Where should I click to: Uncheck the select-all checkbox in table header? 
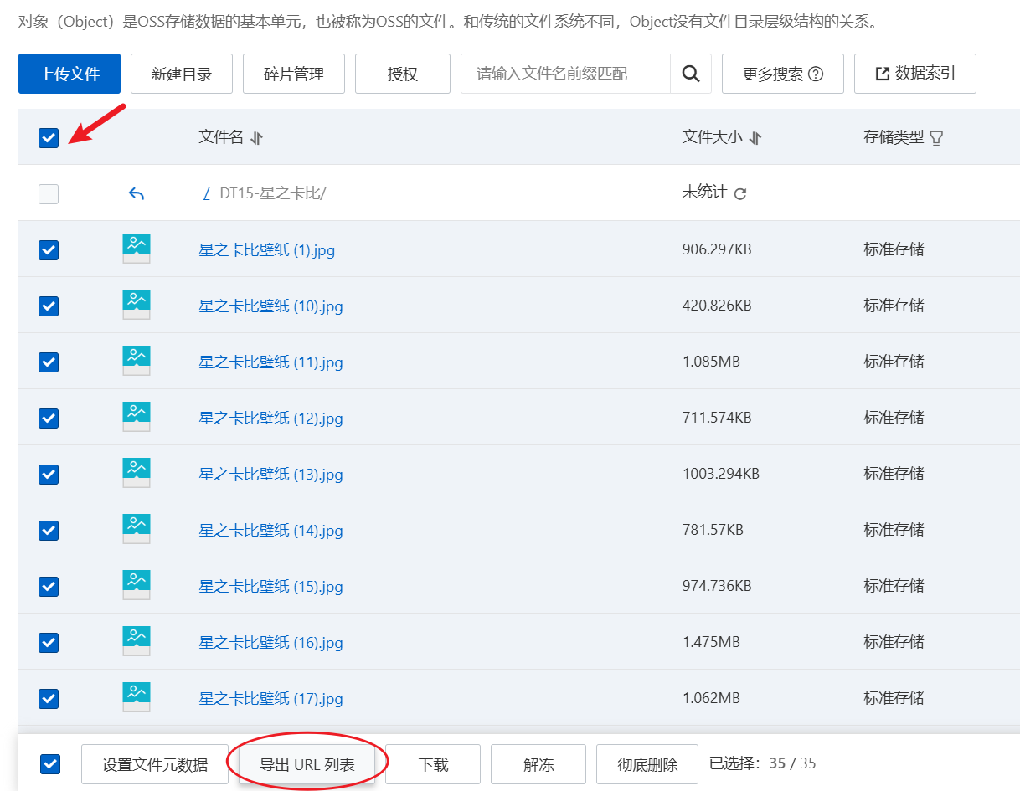pos(49,138)
